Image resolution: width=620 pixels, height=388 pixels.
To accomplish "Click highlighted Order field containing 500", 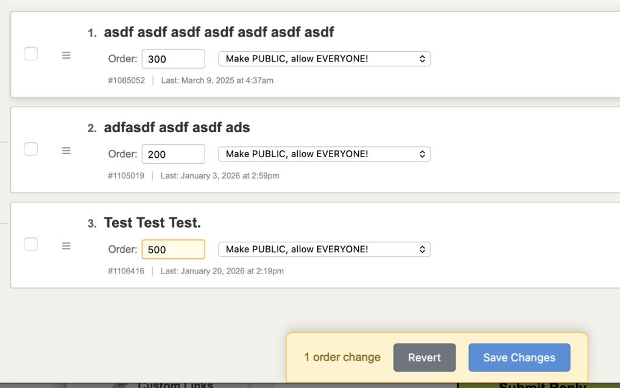I will (x=173, y=250).
